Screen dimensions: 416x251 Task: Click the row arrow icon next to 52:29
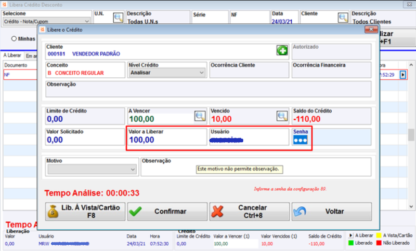coord(402,75)
